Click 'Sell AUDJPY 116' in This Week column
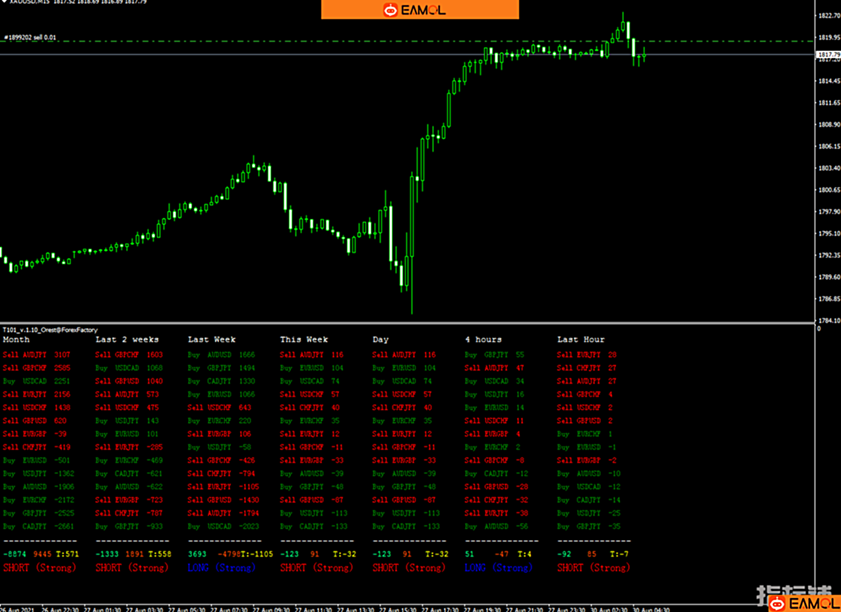 312,355
